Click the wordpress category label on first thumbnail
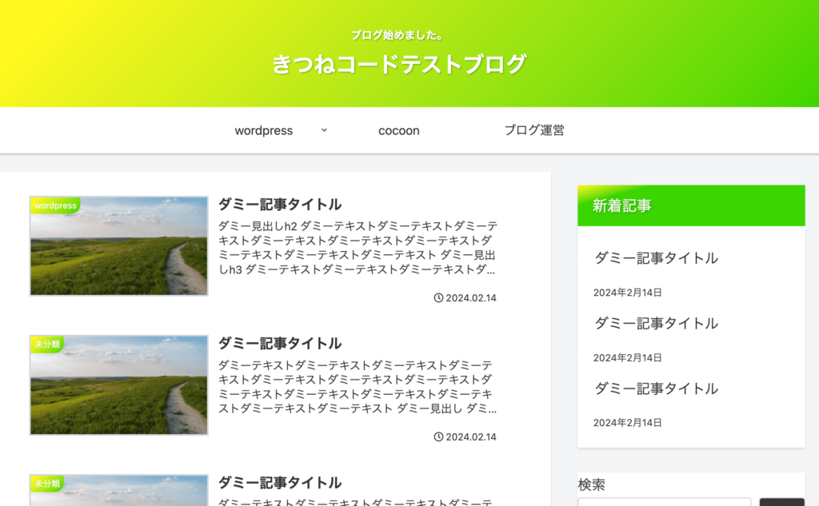Screen dimensions: 819x506 [x=55, y=205]
